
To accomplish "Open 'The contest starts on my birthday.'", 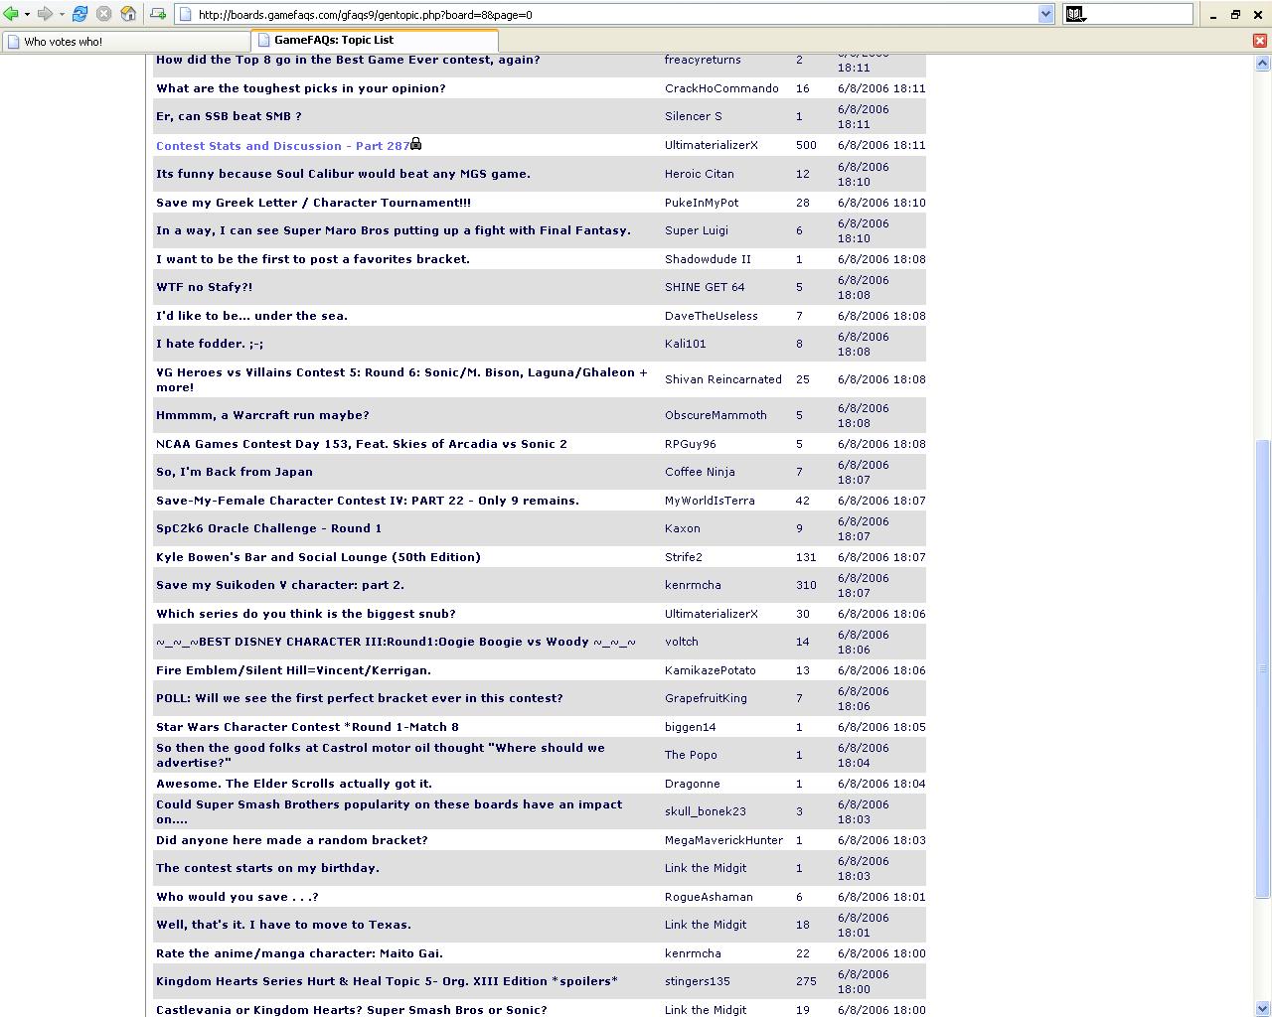I will point(267,868).
